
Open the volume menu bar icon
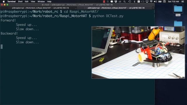(x=155, y=1)
